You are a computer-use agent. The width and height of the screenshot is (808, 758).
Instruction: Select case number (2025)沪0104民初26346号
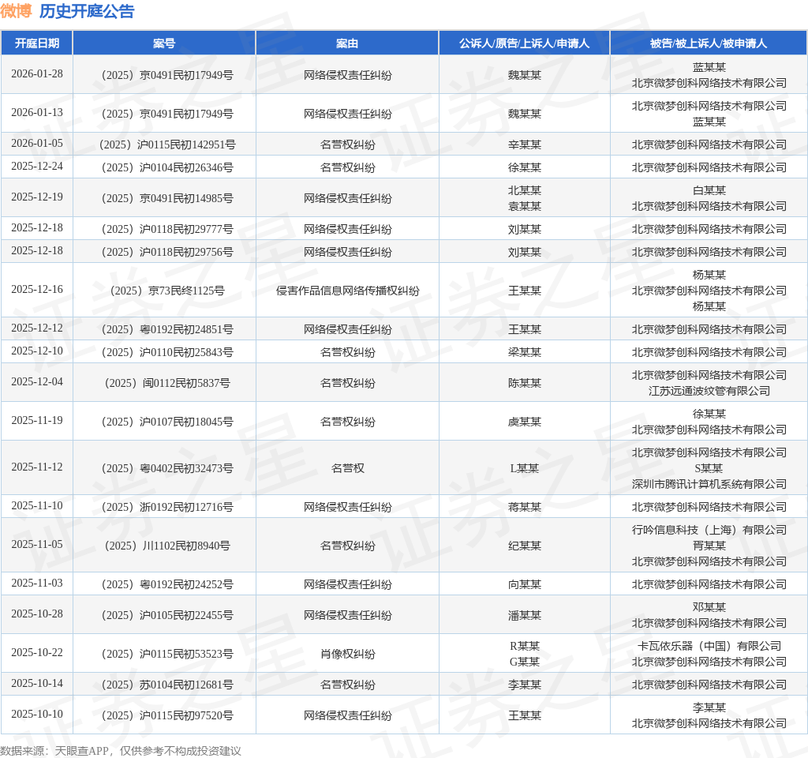pyautogui.click(x=167, y=167)
